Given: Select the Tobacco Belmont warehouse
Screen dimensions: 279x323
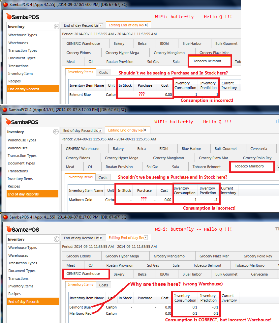Looking at the screenshot, I should [x=209, y=61].
